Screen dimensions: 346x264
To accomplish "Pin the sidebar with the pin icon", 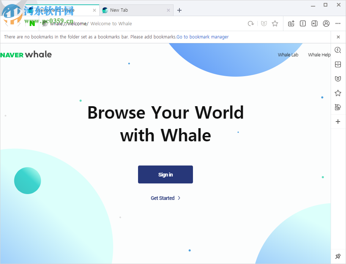I will click(338, 256).
